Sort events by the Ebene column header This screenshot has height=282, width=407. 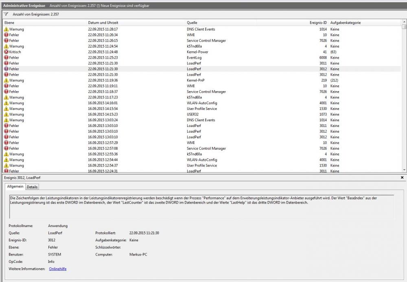click(x=9, y=22)
